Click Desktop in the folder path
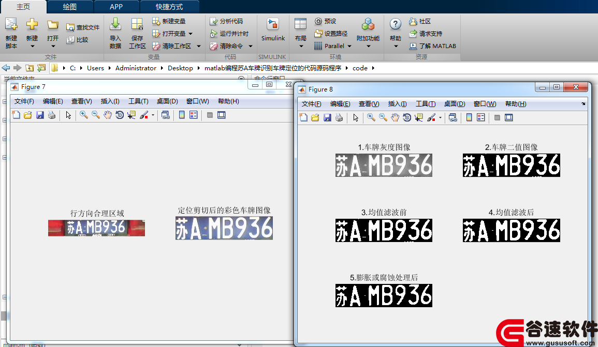The width and height of the screenshot is (598, 347). 180,68
